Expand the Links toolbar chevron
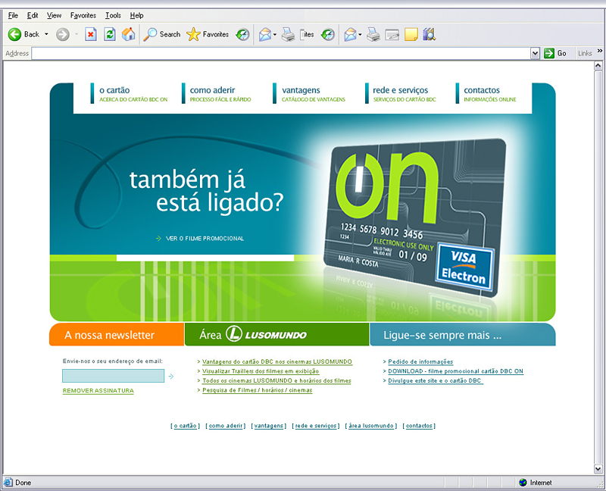The image size is (606, 491). [x=599, y=51]
